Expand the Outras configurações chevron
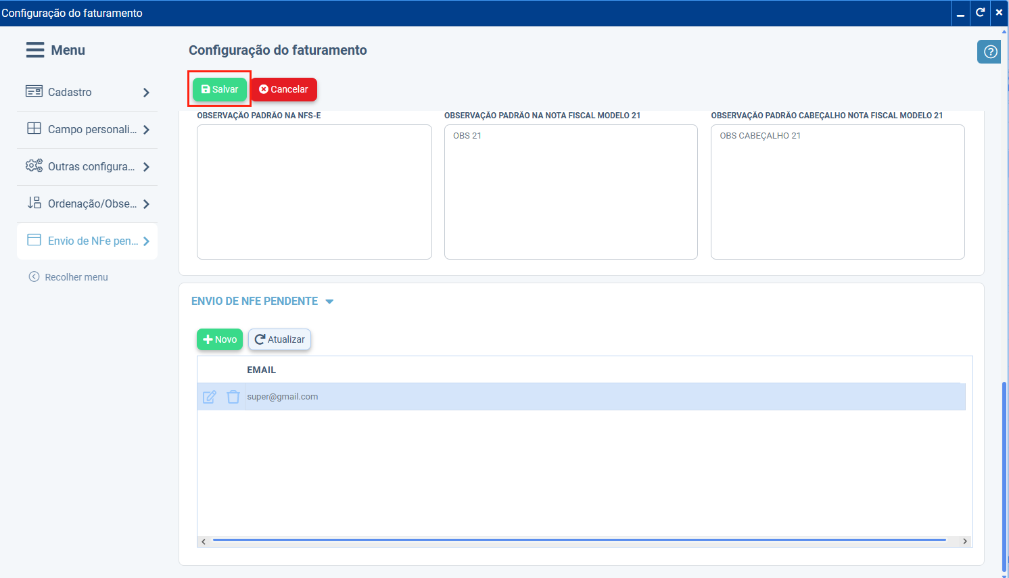This screenshot has width=1009, height=578. click(x=146, y=167)
